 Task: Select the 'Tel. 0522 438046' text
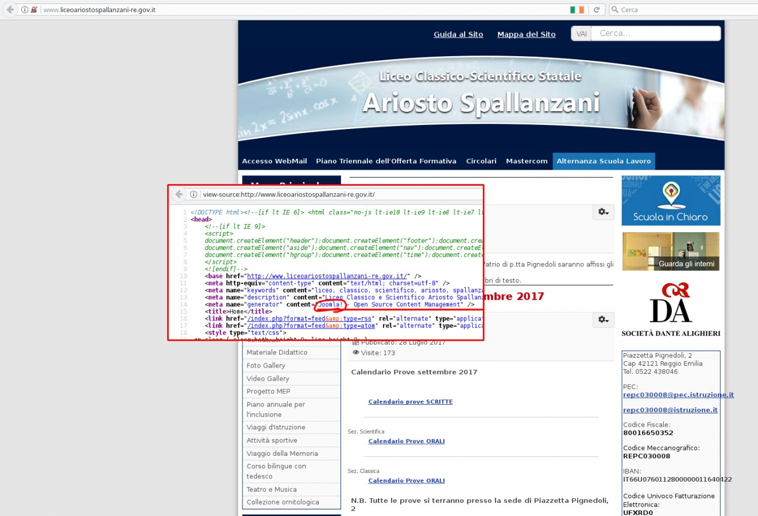tap(651, 372)
